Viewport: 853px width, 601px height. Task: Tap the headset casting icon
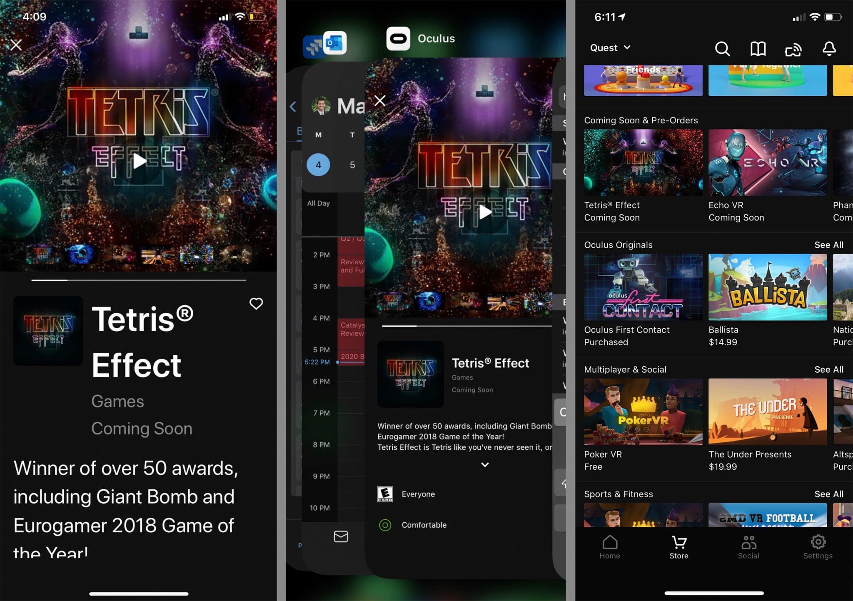pyautogui.click(x=793, y=50)
